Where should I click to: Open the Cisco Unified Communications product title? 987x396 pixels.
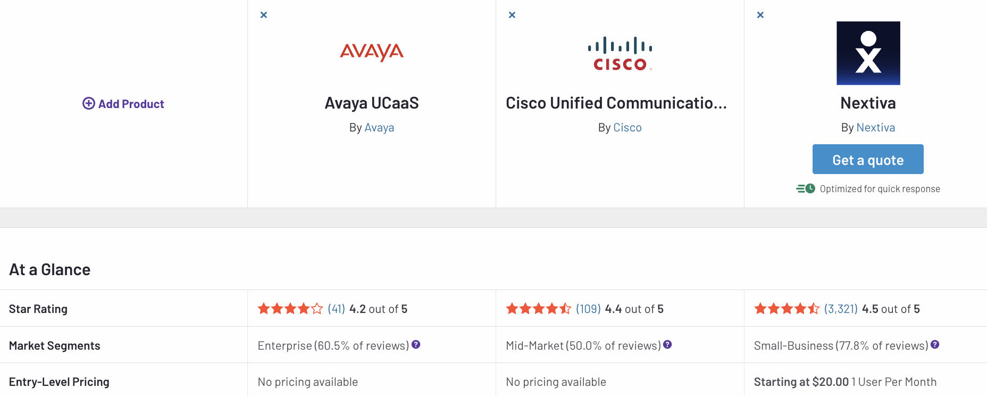point(616,103)
